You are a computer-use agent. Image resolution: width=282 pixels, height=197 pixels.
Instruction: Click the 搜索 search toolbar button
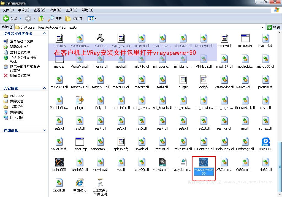(55, 18)
